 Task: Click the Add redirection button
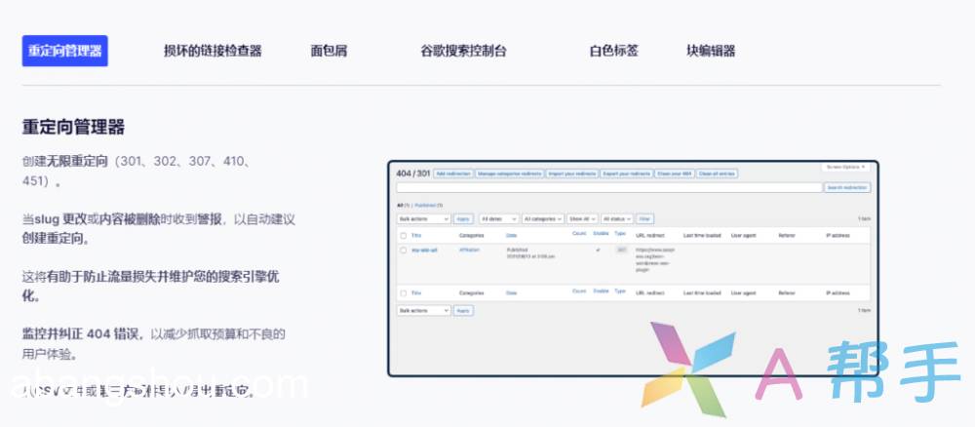point(453,174)
